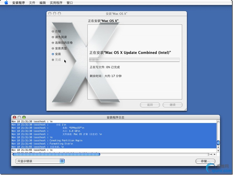The width and height of the screenshot is (233, 175).
Task: Open the Apple menu
Action: (6, 3)
